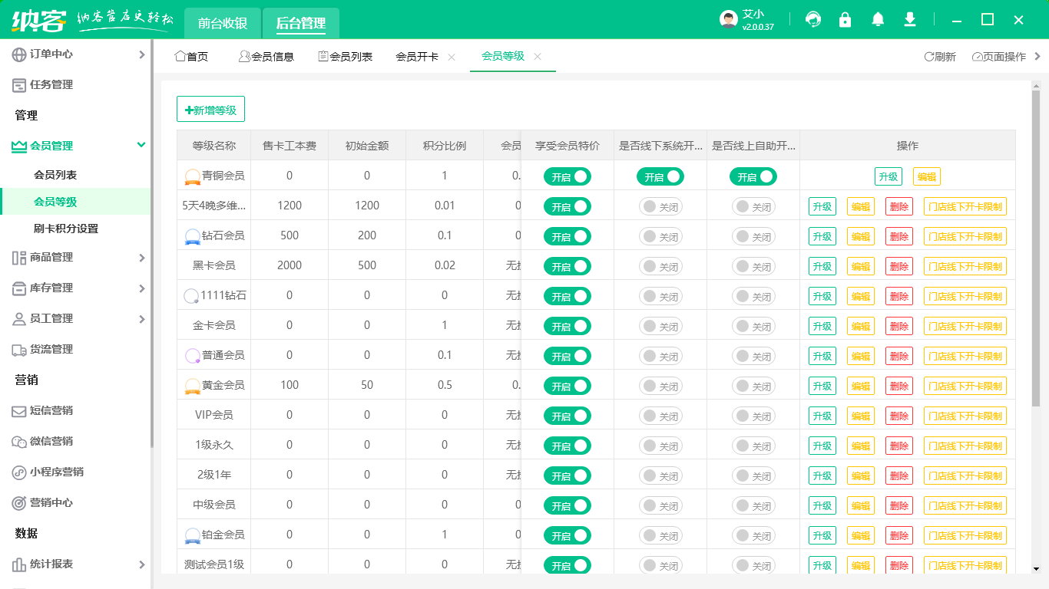Open 营销中心 from the sidebar
Viewport: 1049px width, 589px height.
click(x=51, y=502)
